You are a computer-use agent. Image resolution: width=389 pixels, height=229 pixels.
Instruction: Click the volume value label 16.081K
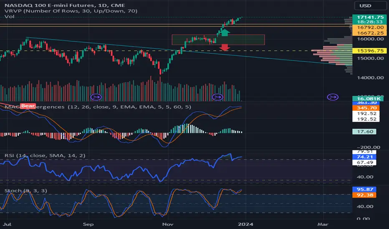(x=368, y=99)
